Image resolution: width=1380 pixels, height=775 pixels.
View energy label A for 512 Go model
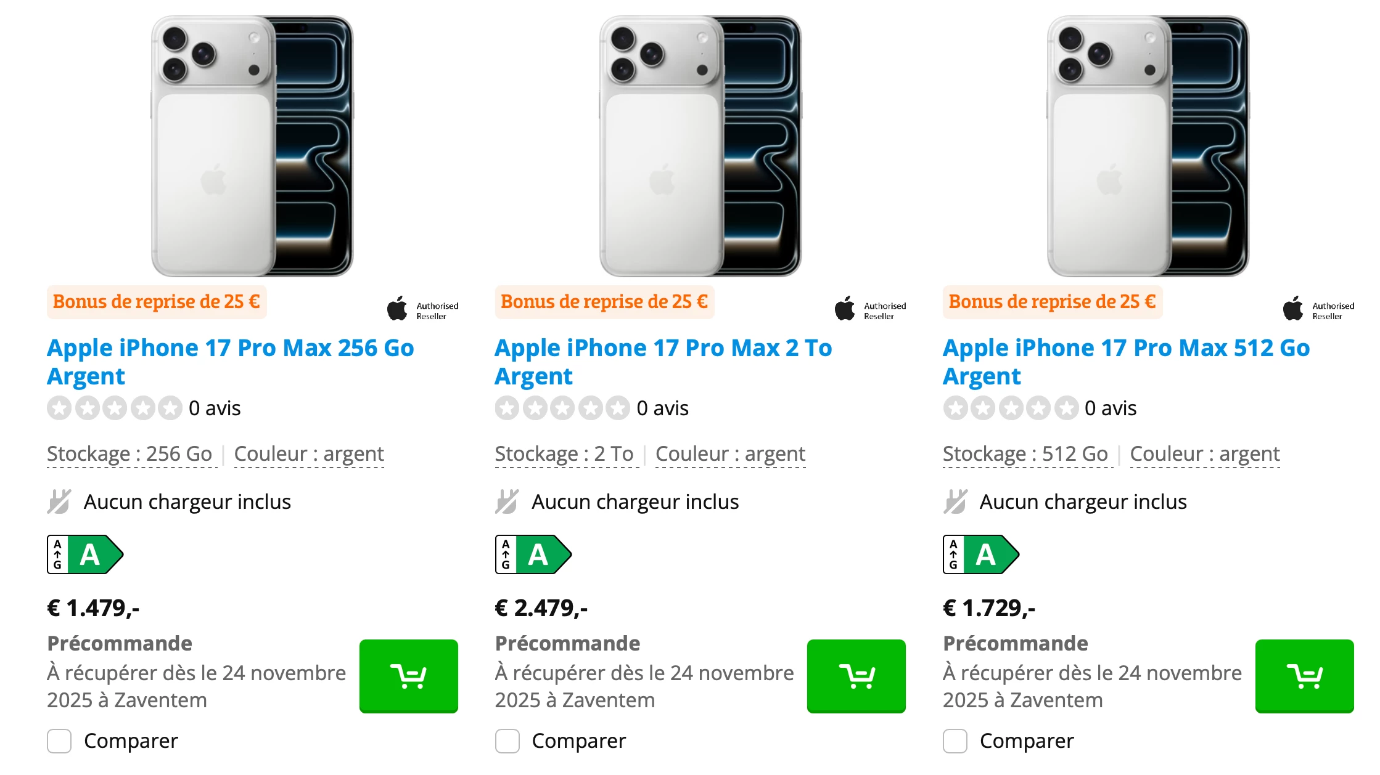981,554
